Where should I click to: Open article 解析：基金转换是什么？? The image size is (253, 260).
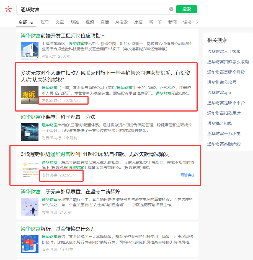[57, 229]
